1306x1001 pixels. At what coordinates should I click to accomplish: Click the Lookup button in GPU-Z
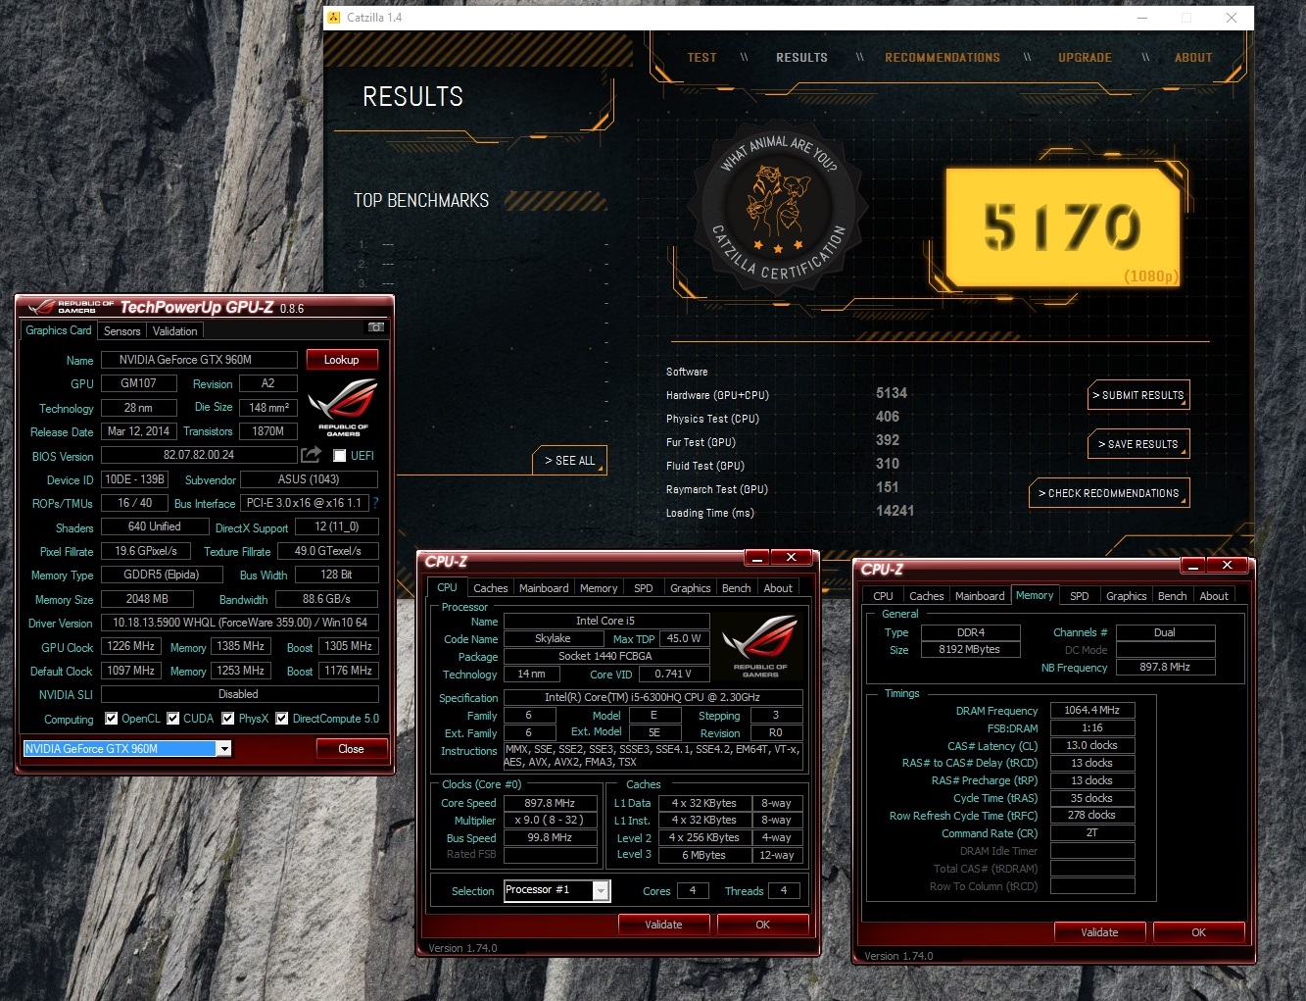click(342, 360)
